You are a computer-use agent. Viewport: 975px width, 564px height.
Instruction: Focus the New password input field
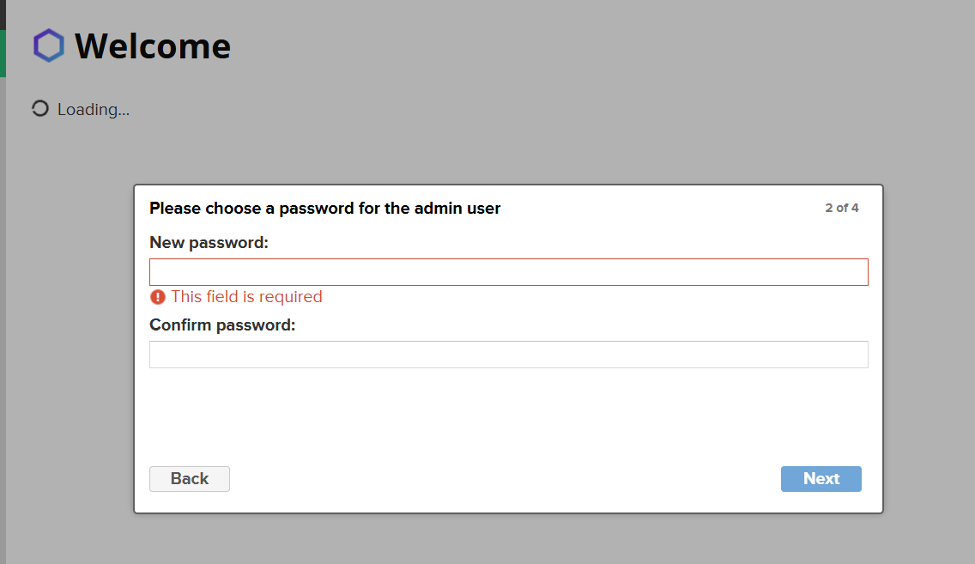point(509,272)
